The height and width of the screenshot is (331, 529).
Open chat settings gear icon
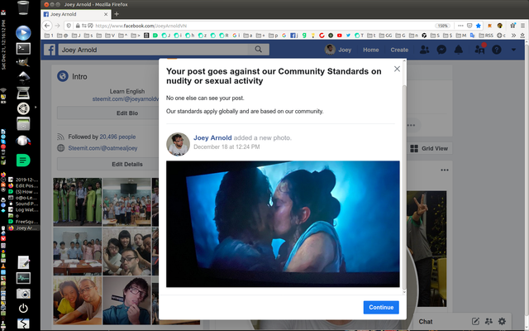point(502,321)
